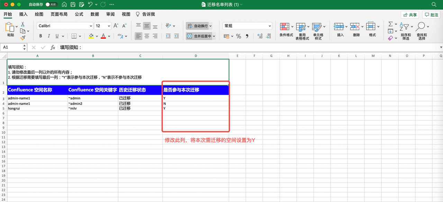Click the Name Box showing A1
Viewport: 443px width, 202px height.
point(14,47)
